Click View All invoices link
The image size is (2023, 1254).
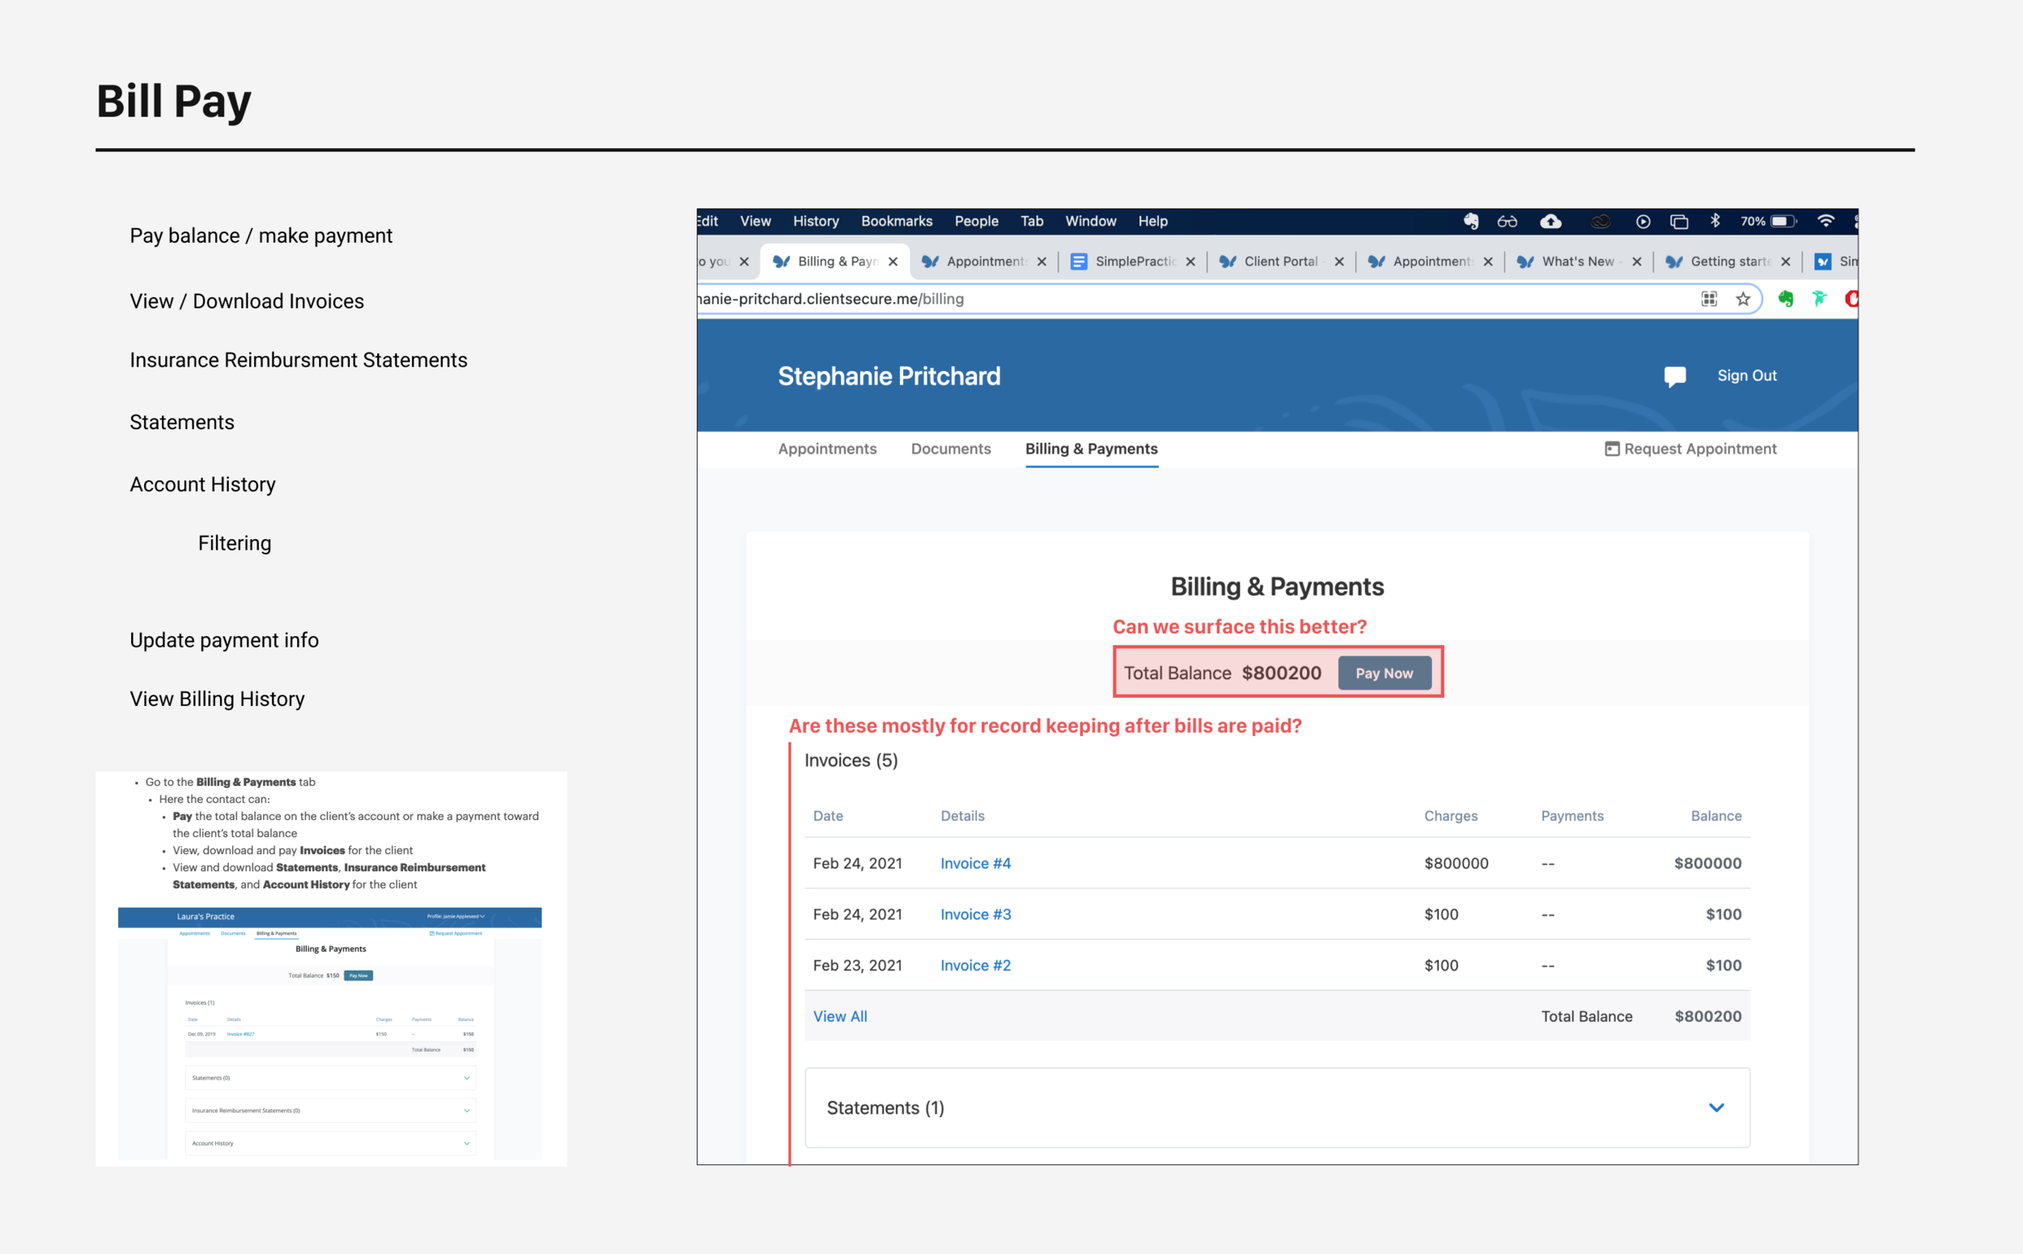tap(839, 1016)
